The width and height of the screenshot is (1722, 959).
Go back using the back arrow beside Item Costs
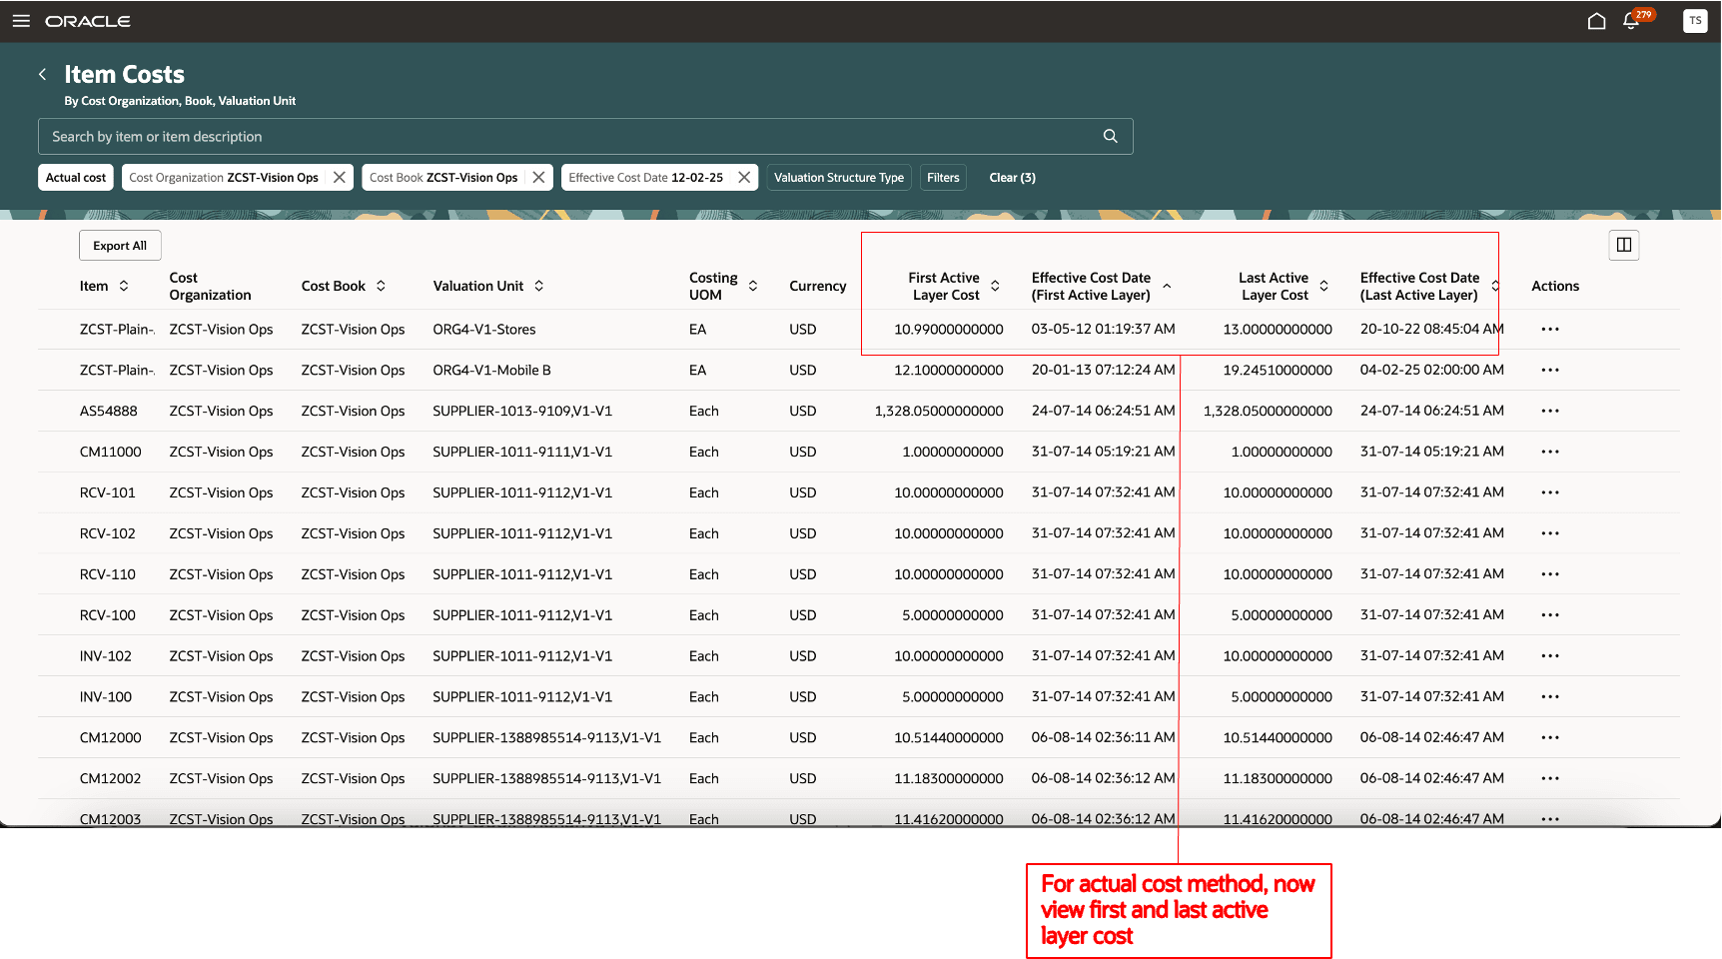(x=43, y=74)
